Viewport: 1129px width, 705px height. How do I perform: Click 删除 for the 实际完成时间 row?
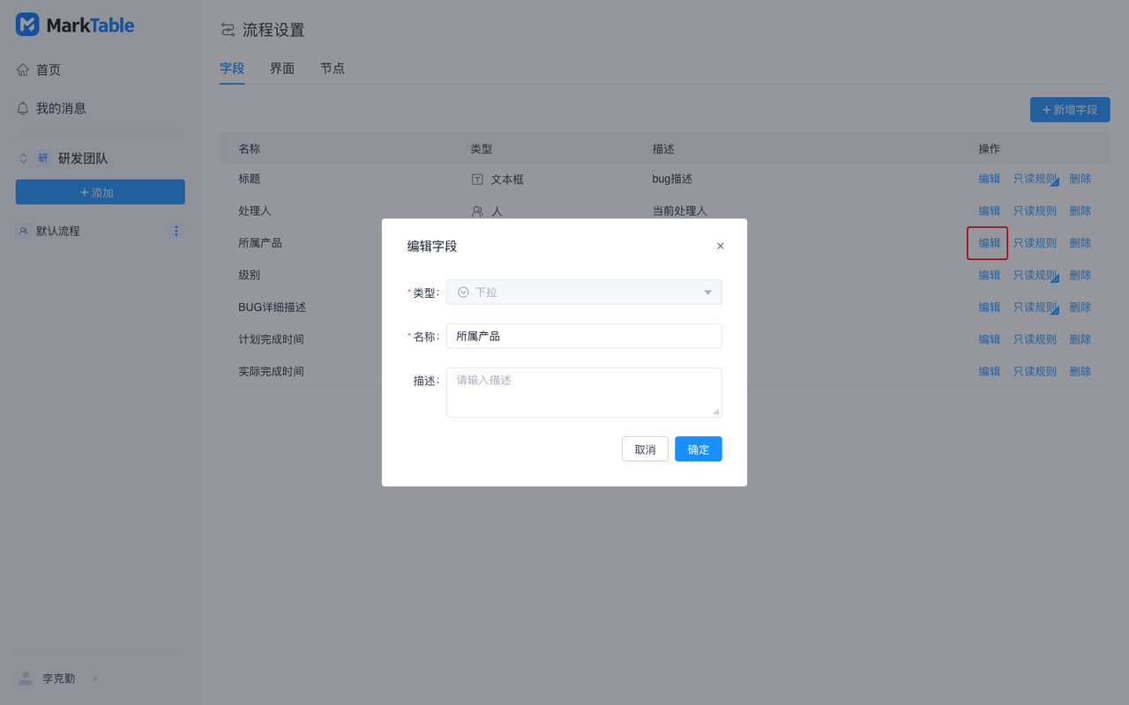(x=1080, y=372)
